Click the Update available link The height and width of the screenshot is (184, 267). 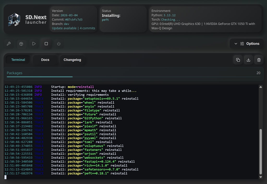(64, 28)
